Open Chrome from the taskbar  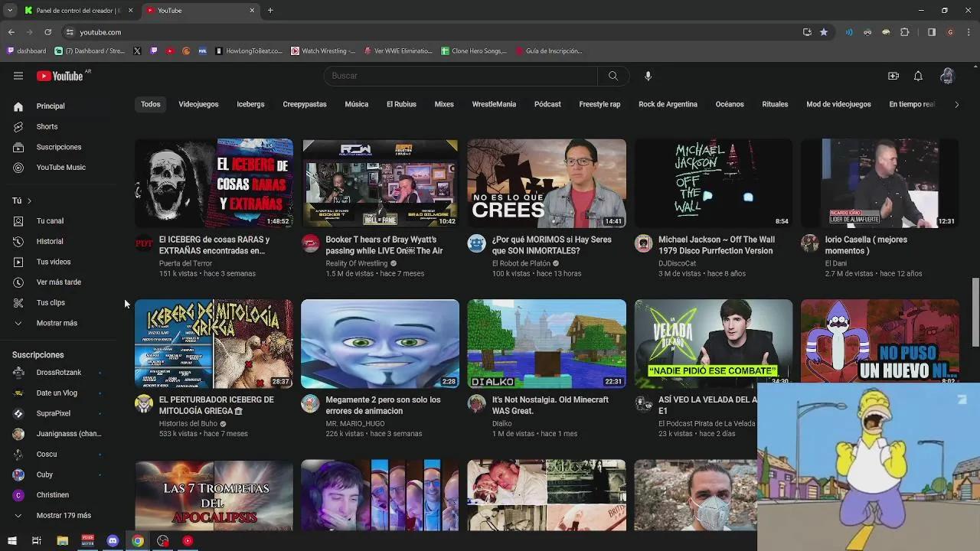coord(138,541)
